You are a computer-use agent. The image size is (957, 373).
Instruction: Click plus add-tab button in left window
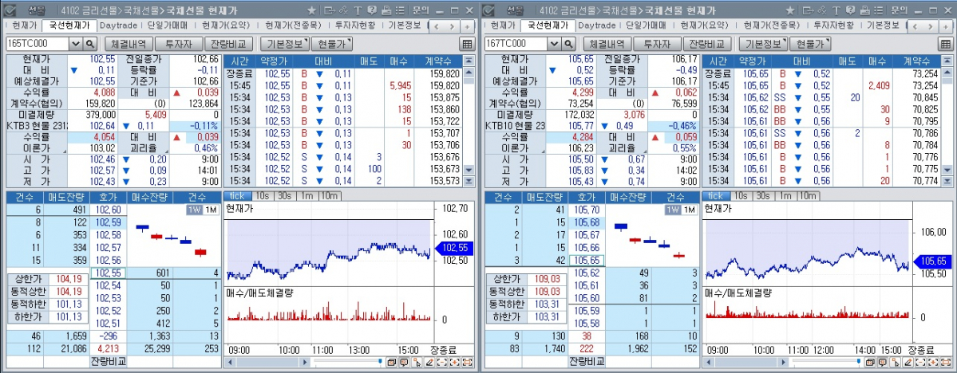point(466,26)
